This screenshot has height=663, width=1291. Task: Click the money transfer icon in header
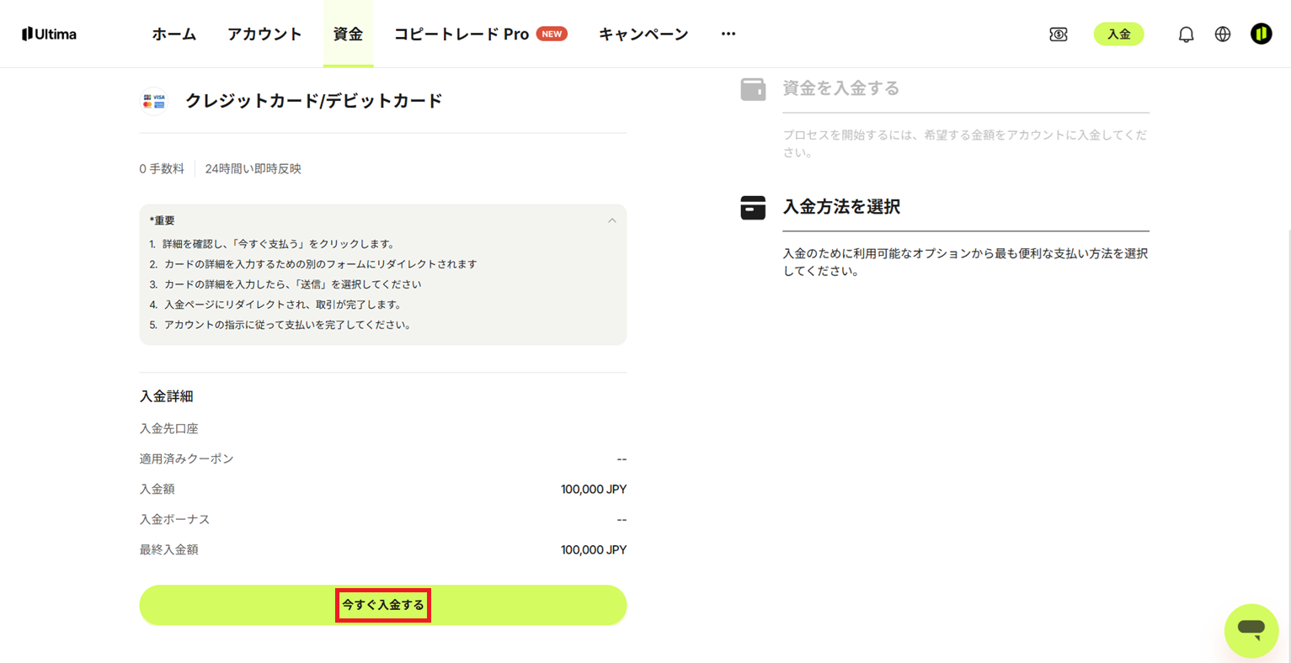click(x=1059, y=34)
